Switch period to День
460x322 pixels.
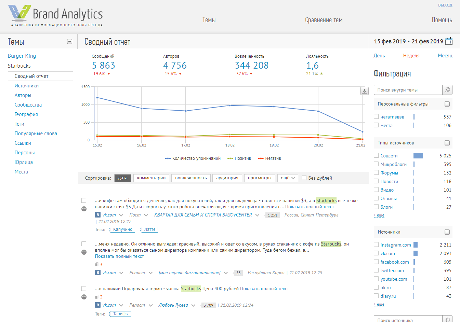379,56
